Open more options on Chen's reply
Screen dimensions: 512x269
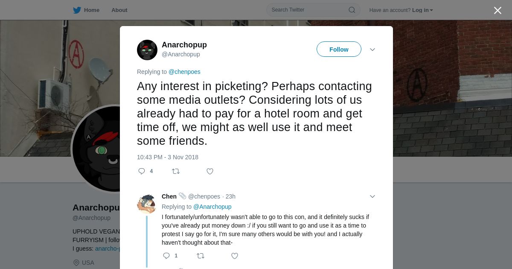[x=372, y=196]
